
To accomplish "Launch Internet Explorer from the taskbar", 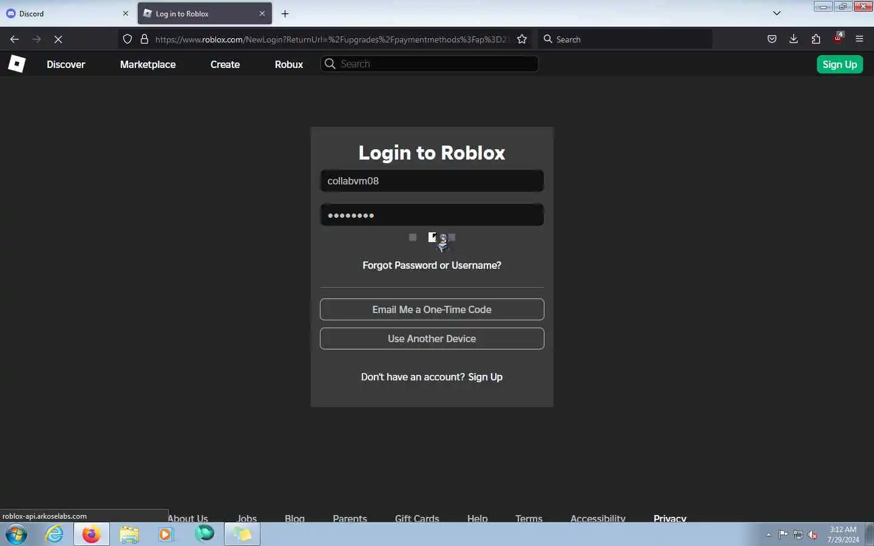I will 55,534.
